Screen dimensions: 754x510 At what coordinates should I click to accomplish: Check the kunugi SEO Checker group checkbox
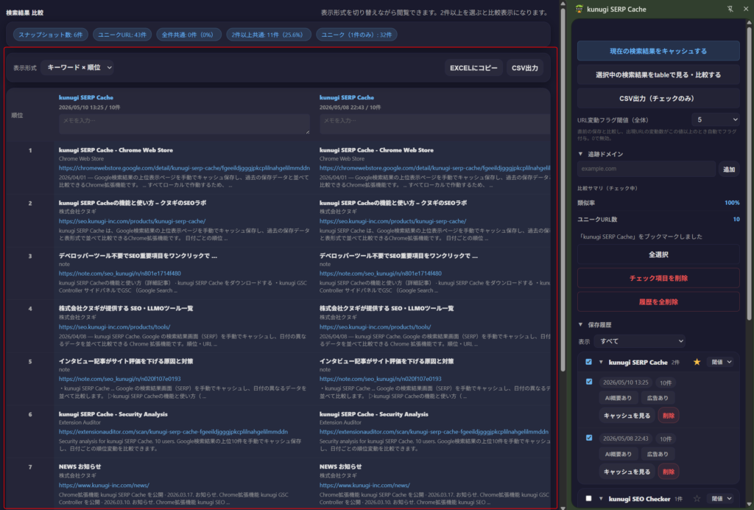[x=588, y=498]
